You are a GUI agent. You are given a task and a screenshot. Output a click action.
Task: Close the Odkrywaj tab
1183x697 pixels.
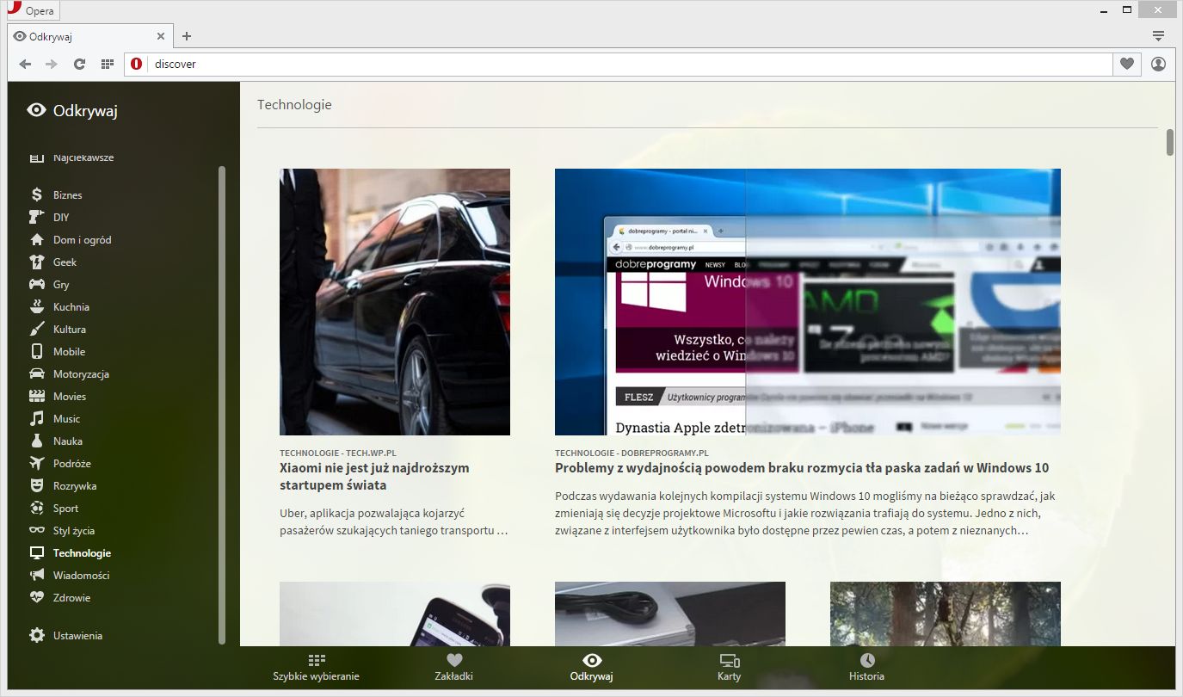(161, 36)
